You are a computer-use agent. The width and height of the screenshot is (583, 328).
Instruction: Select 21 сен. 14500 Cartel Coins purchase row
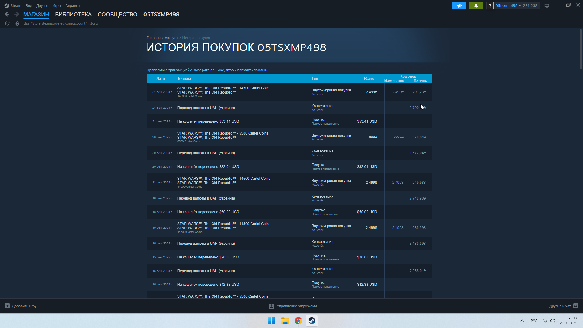[x=289, y=92]
